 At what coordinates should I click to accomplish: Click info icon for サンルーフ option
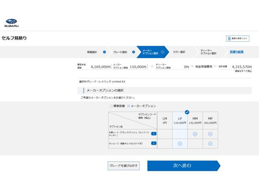click(154, 143)
